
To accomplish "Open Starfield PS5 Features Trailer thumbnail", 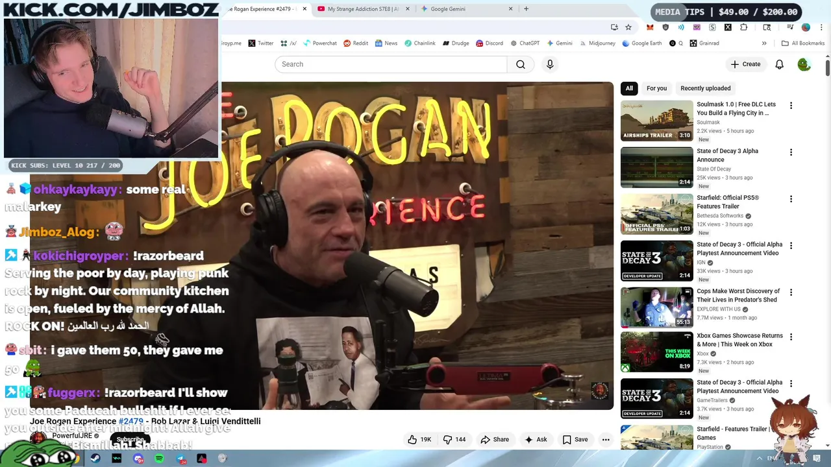I will coord(657,214).
